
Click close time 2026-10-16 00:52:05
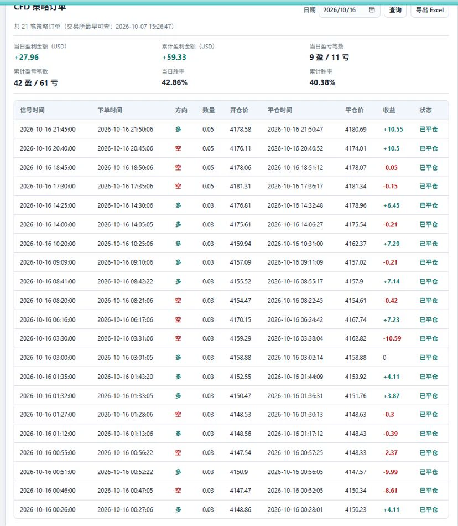[x=295, y=491]
